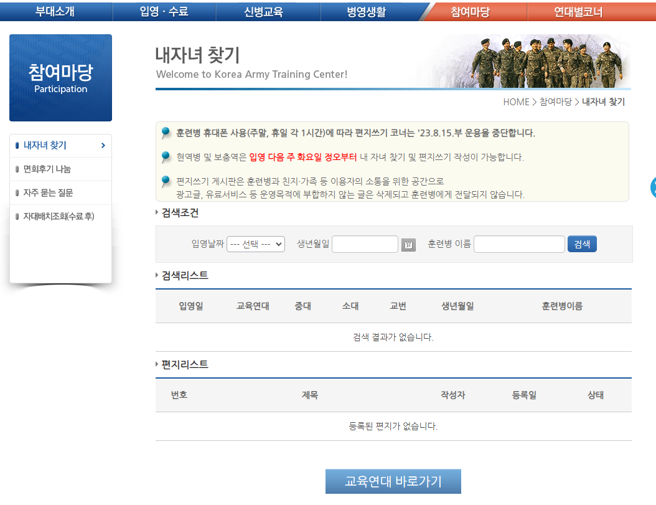Open the calendar picker beside 생년월일 field

pyautogui.click(x=408, y=243)
